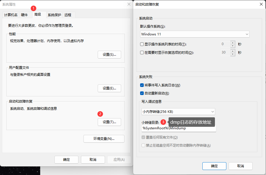
Task: Close the 系统属性 window
Action: [x=129, y=4]
